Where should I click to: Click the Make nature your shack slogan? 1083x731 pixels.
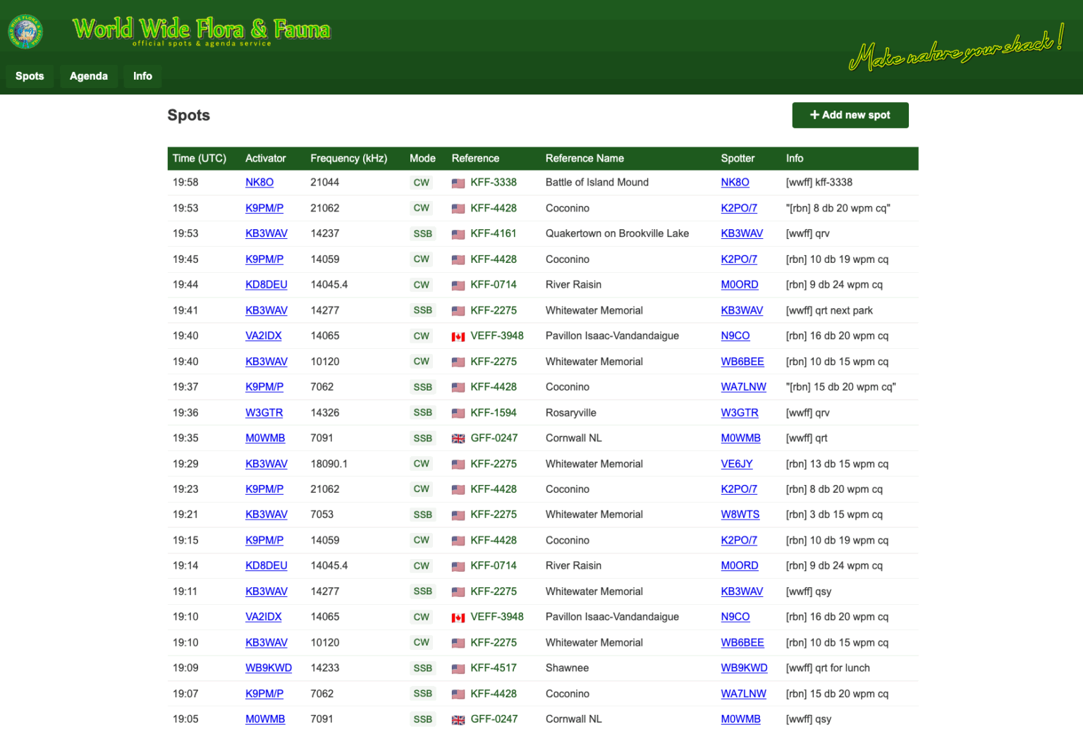[956, 53]
